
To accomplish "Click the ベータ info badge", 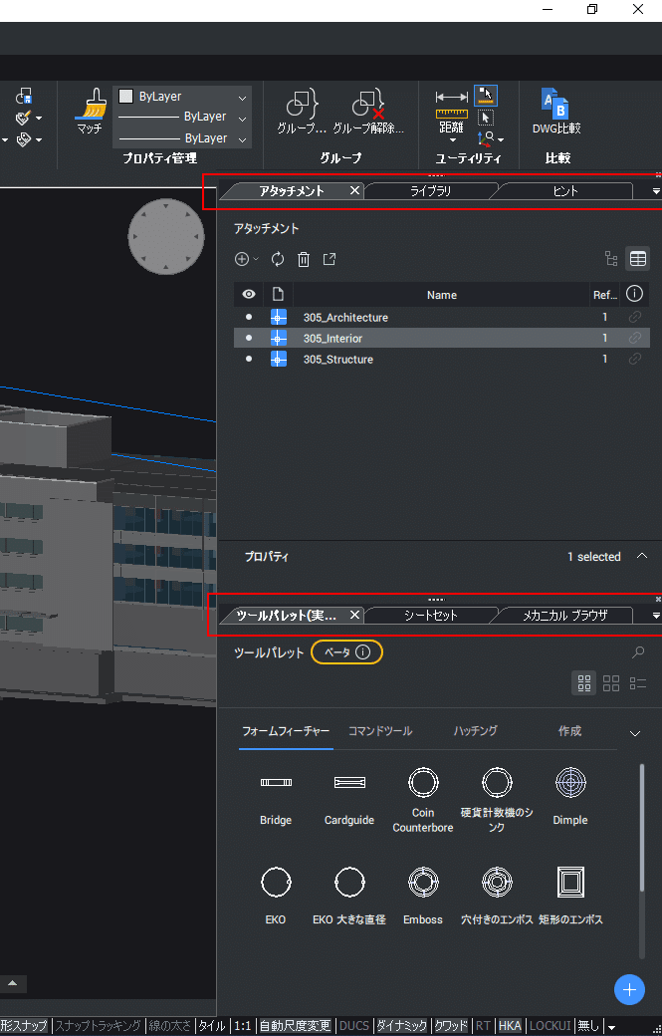I will point(347,652).
